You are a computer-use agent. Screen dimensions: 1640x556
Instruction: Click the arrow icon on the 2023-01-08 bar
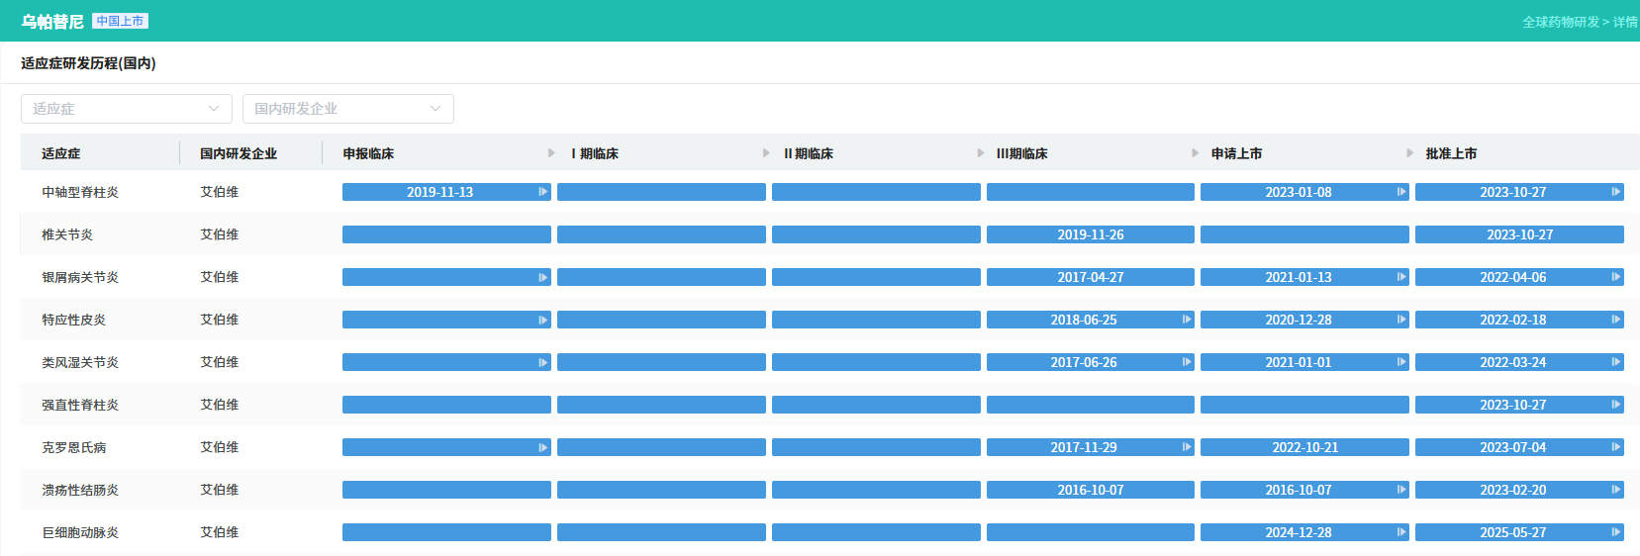tap(1400, 192)
